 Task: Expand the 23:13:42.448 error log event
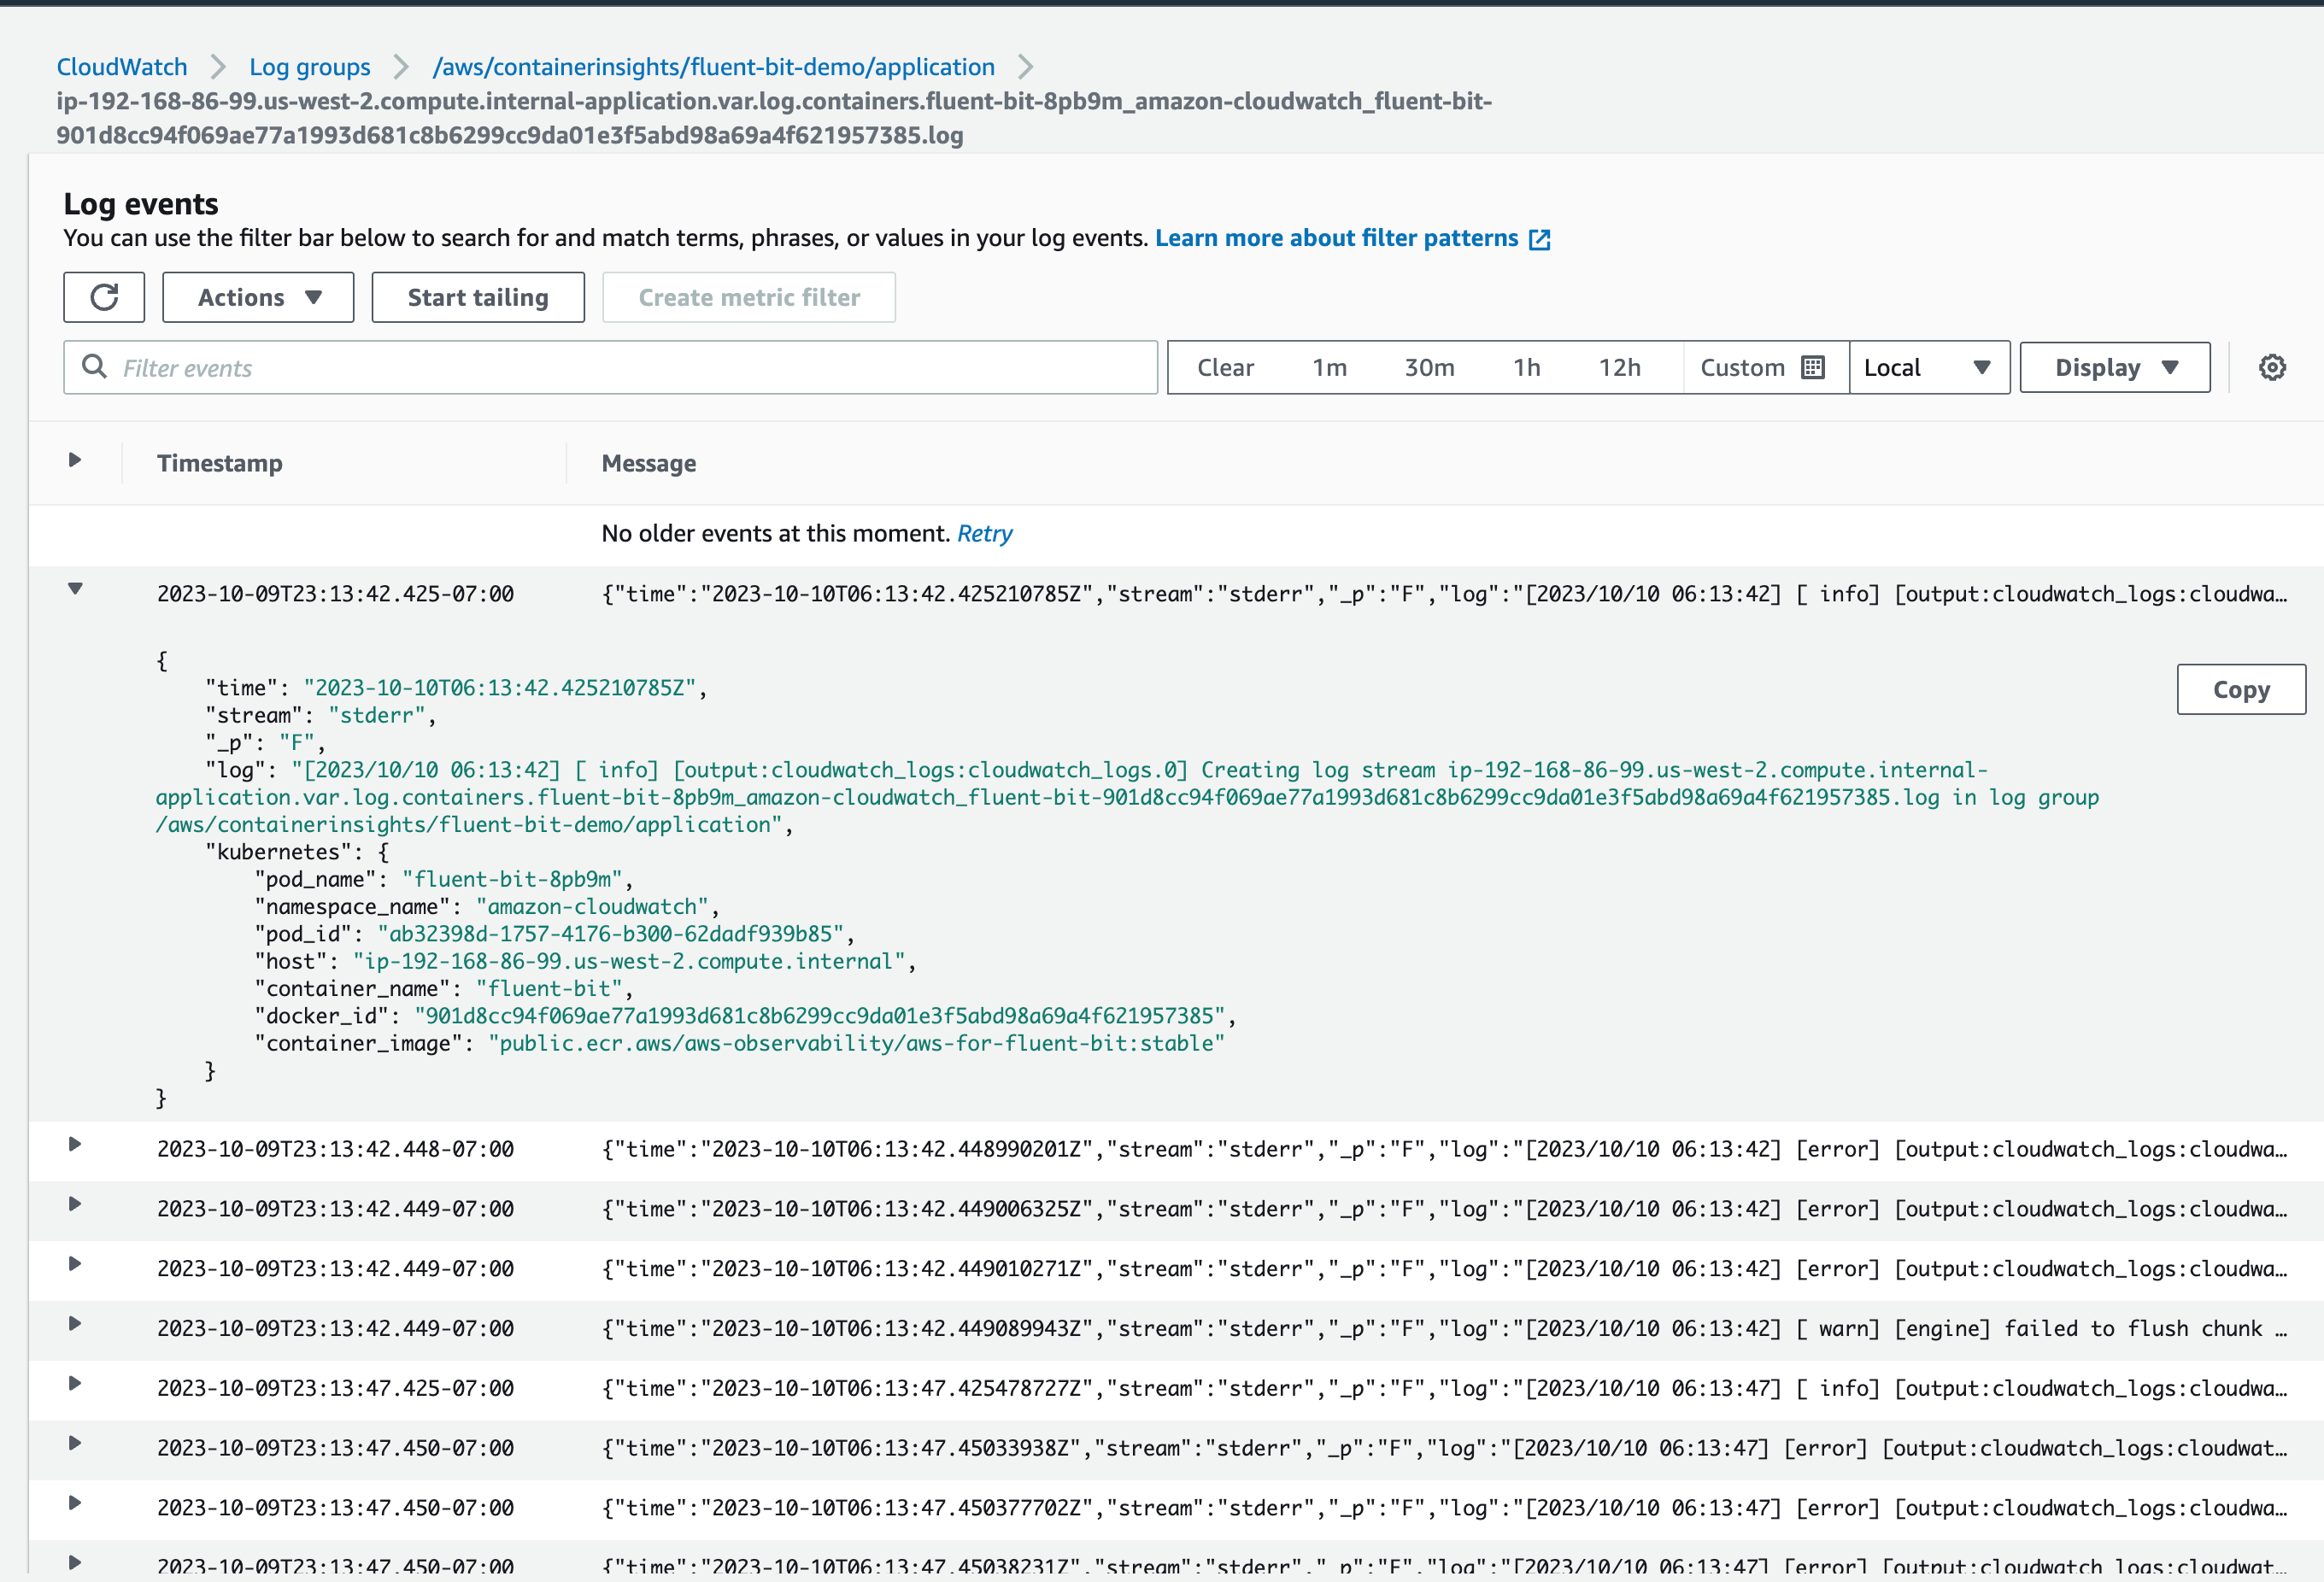coord(75,1144)
